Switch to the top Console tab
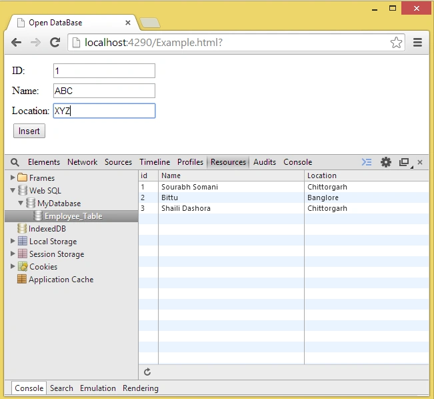 pos(297,162)
